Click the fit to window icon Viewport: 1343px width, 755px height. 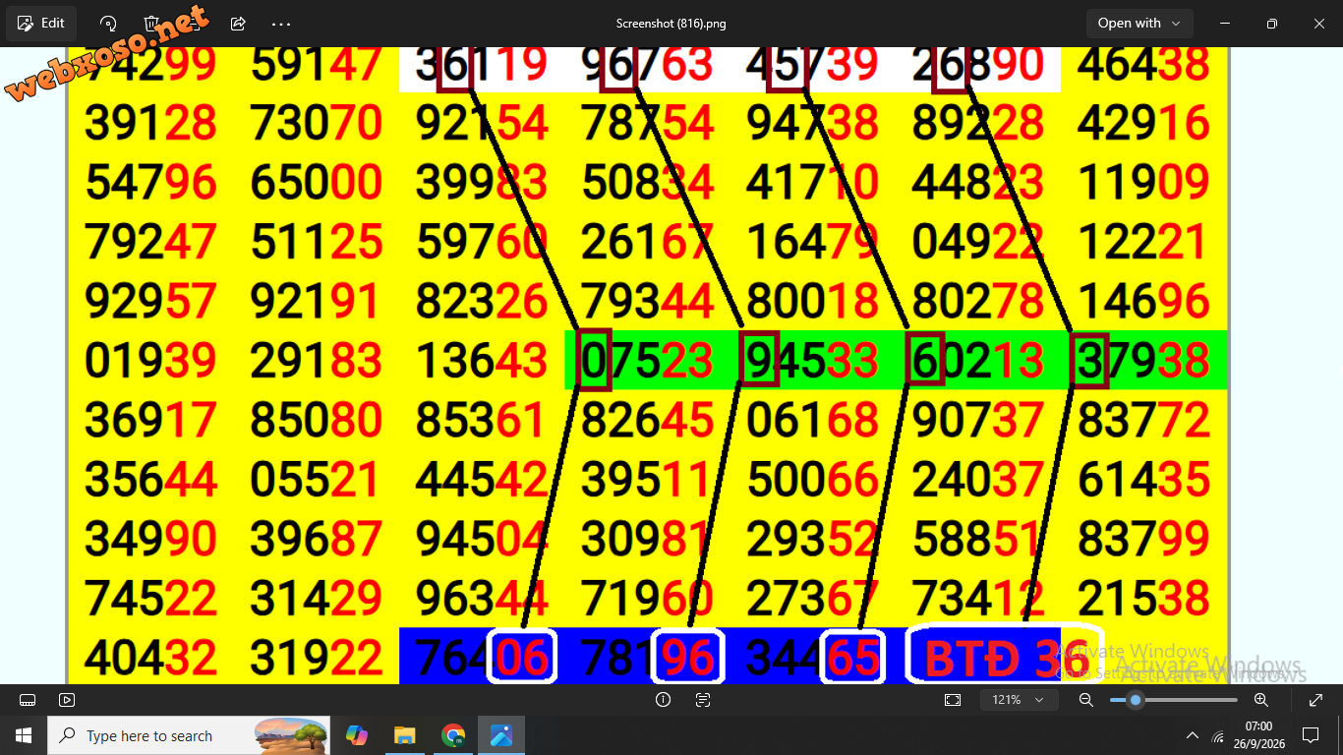(952, 700)
